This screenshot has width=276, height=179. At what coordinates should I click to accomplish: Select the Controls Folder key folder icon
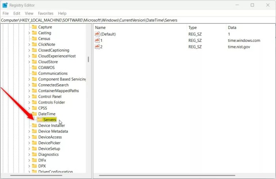(x=34, y=102)
